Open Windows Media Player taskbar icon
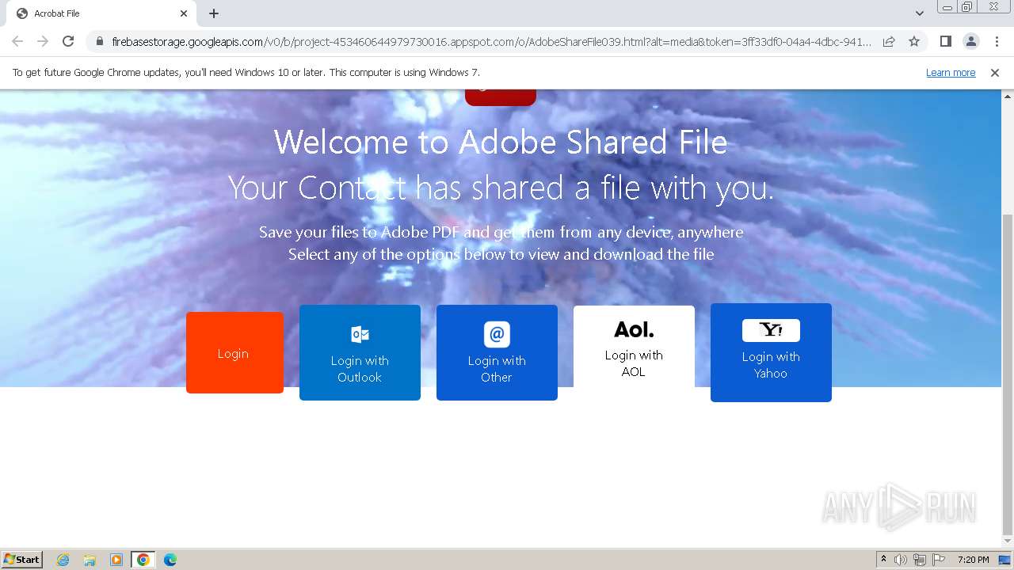The image size is (1014, 570). (116, 560)
